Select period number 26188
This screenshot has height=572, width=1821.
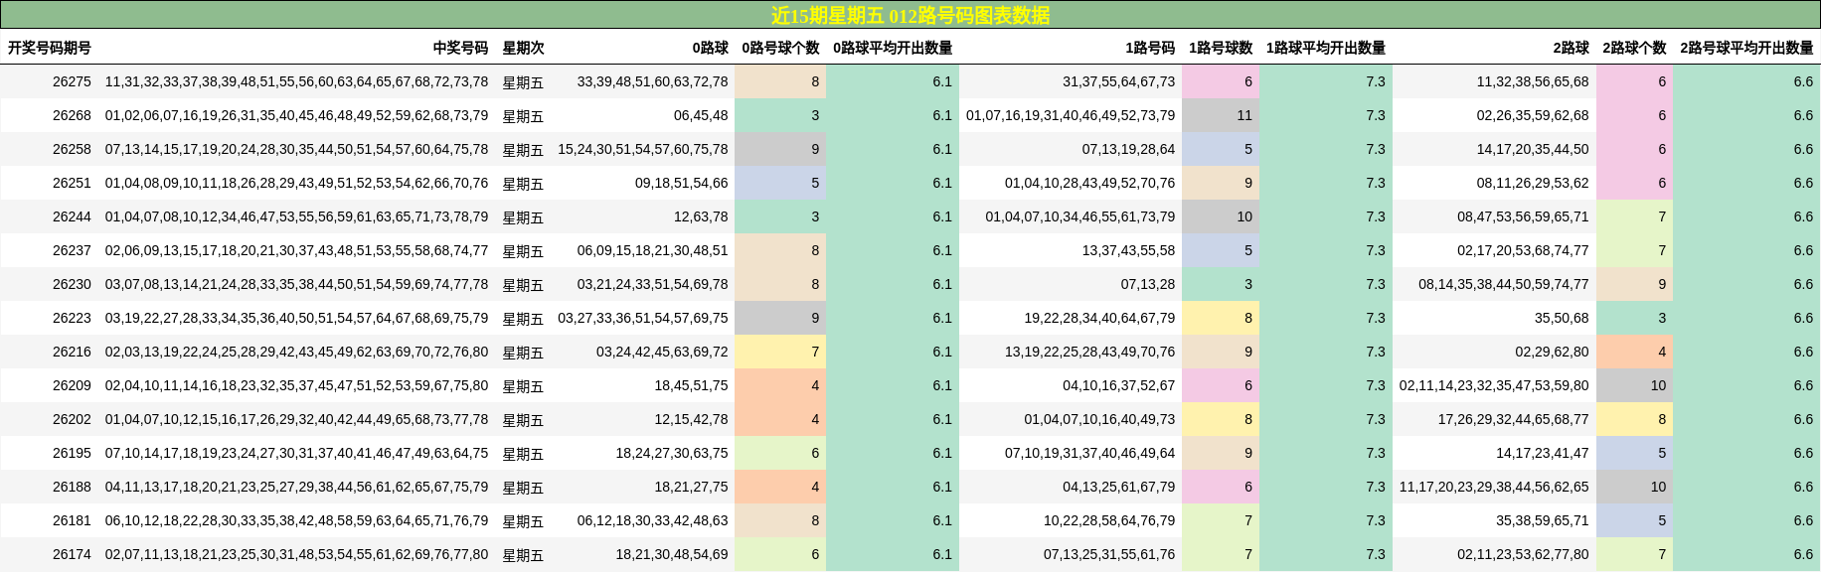tap(72, 487)
